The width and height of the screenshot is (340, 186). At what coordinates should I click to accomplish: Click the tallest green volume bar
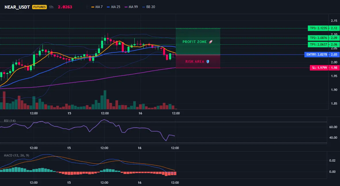click(x=105, y=100)
